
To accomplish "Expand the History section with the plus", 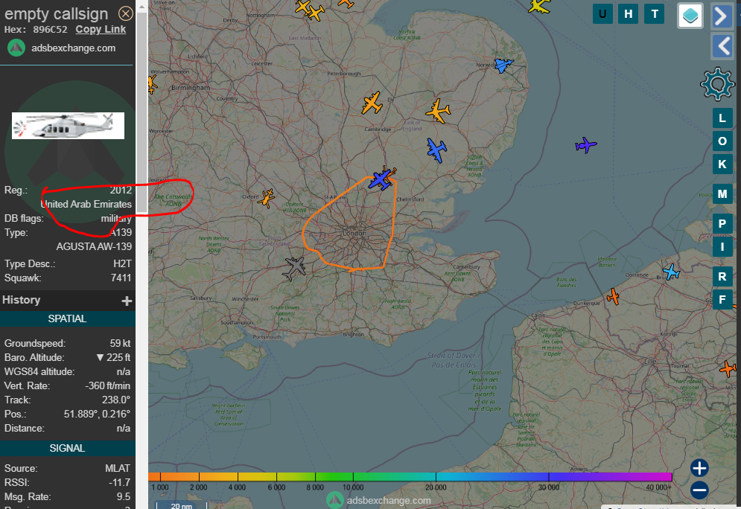I will 127,301.
